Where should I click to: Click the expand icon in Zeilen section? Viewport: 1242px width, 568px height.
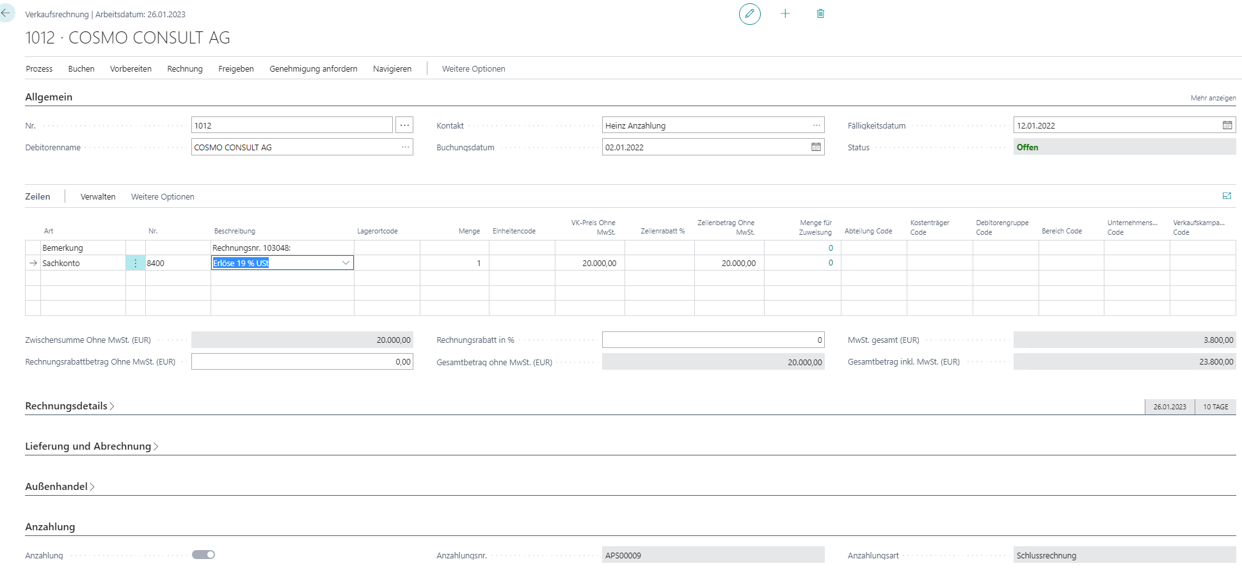point(1227,196)
